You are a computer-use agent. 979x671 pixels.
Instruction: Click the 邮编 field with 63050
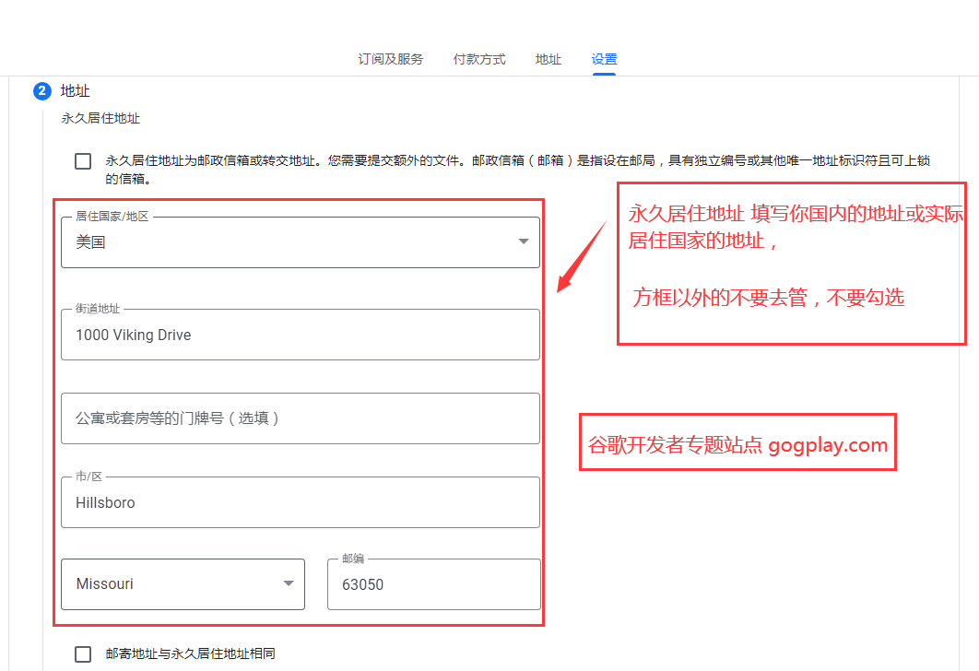tap(434, 584)
